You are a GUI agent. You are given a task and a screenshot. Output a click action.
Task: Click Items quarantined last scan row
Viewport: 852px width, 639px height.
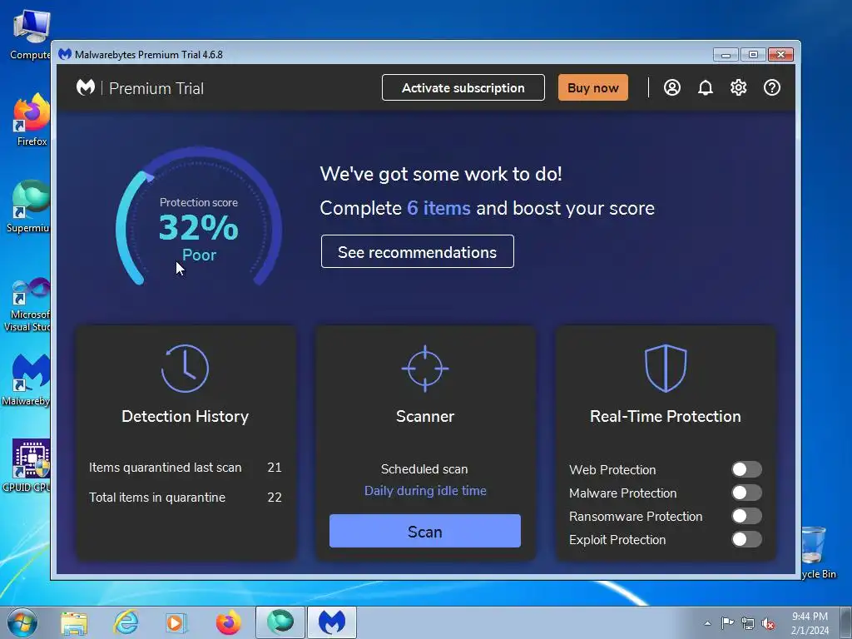(185, 468)
